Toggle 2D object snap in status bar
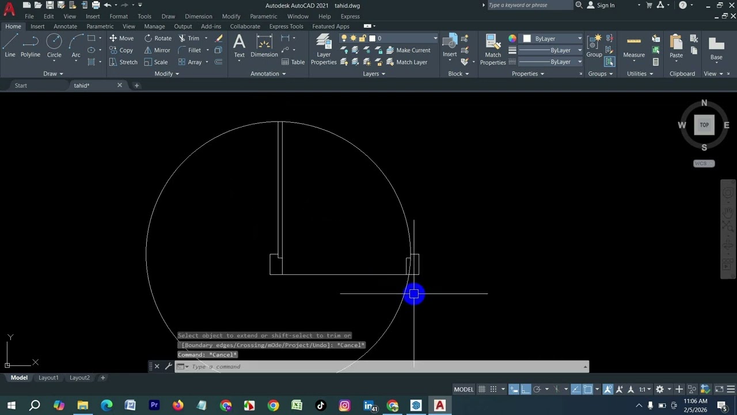This screenshot has height=415, width=737. coord(588,389)
